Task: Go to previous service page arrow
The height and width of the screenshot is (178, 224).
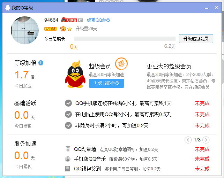Action: [188, 140]
